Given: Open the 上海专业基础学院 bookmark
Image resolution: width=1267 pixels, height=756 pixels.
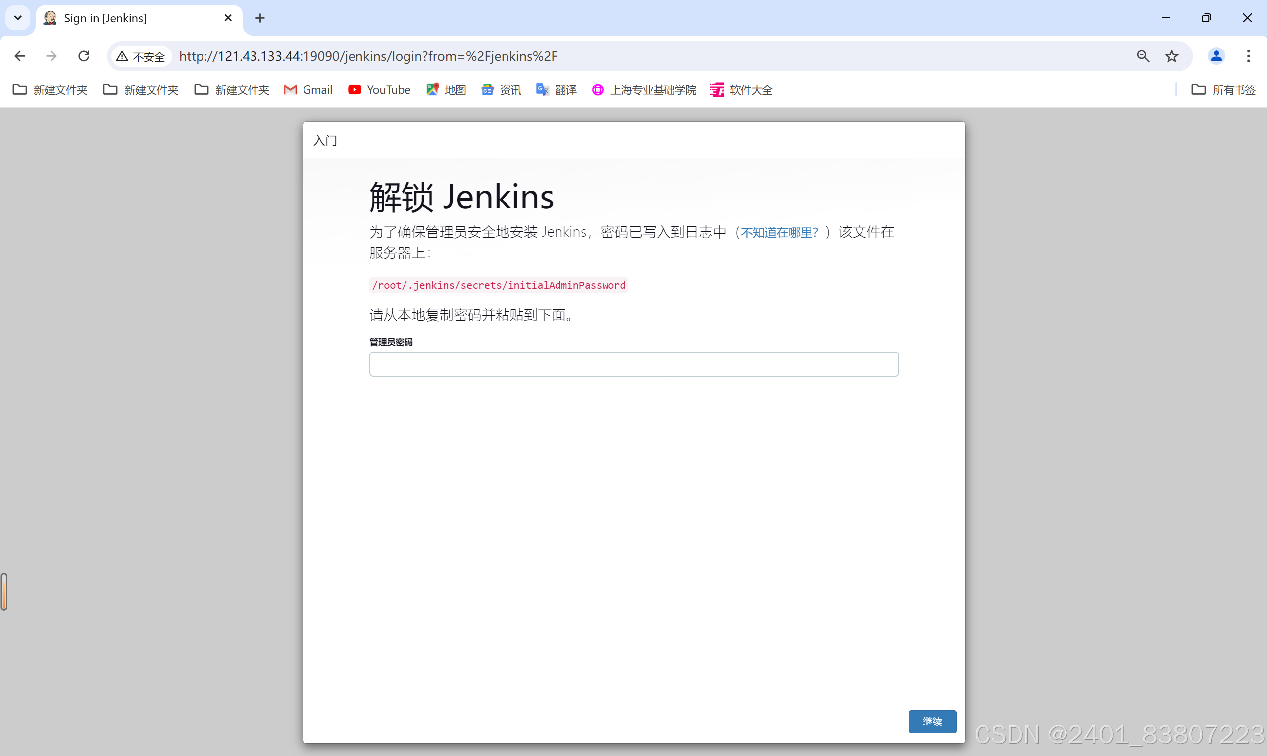Looking at the screenshot, I should (x=644, y=89).
